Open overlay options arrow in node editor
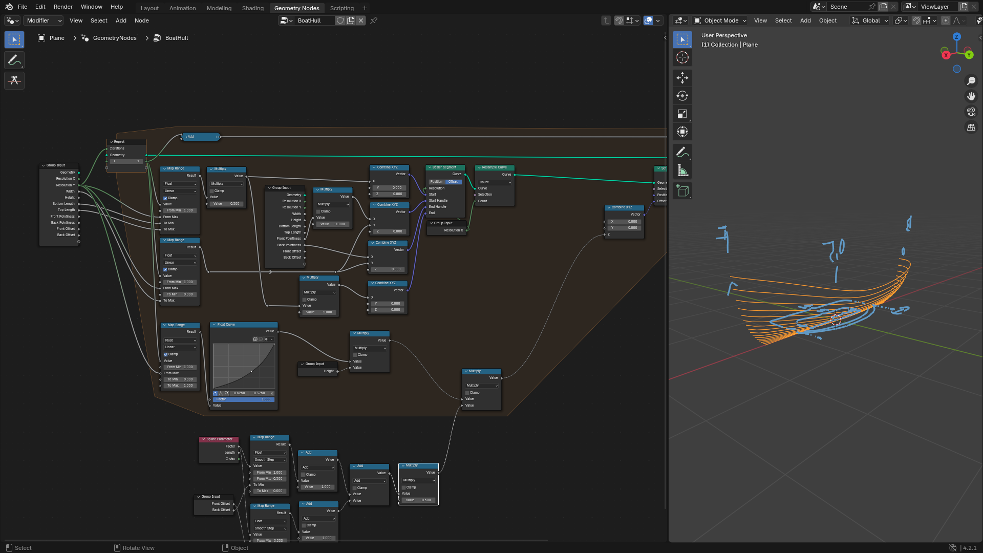Image resolution: width=983 pixels, height=553 pixels. [x=658, y=20]
